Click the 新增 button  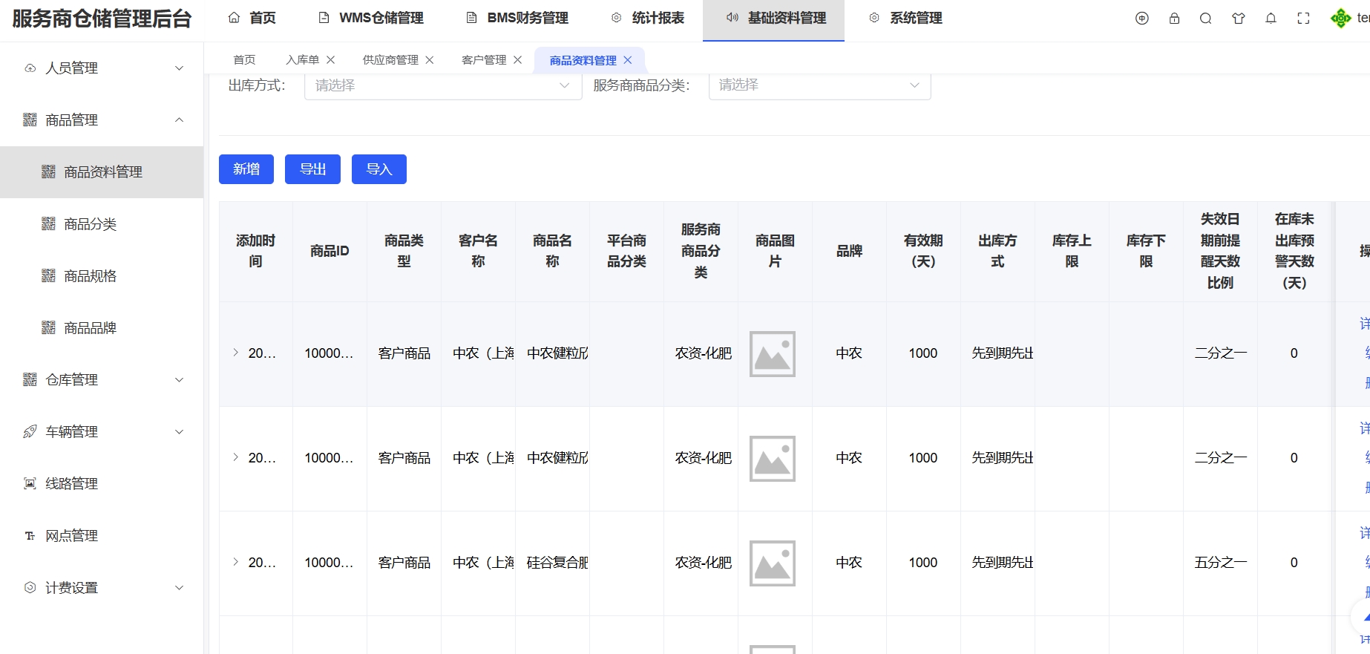[246, 169]
